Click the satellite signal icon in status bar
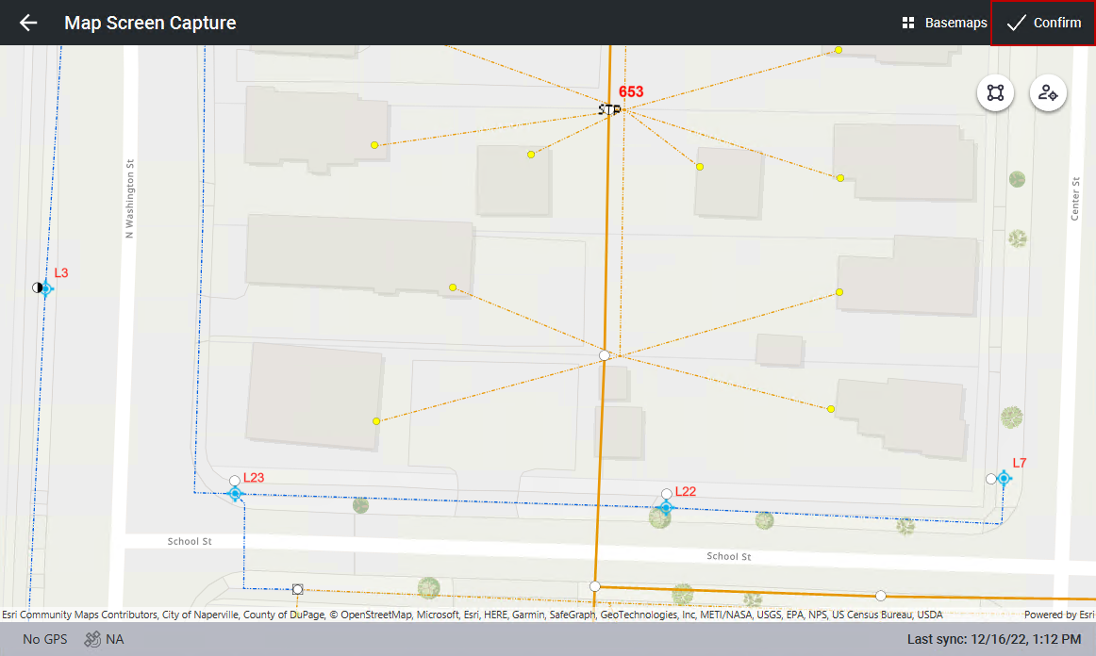The height and width of the screenshot is (656, 1096). tap(92, 639)
